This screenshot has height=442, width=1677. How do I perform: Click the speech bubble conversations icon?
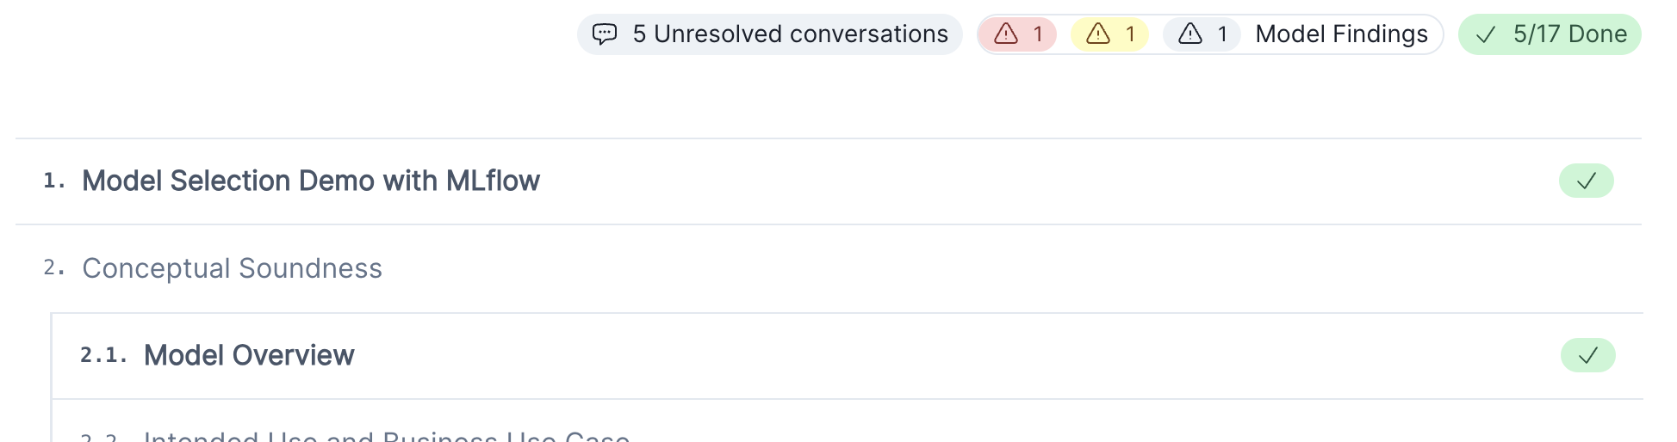(605, 34)
